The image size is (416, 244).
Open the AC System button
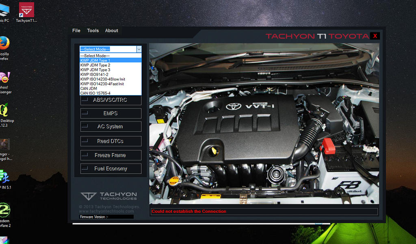pyautogui.click(x=110, y=126)
